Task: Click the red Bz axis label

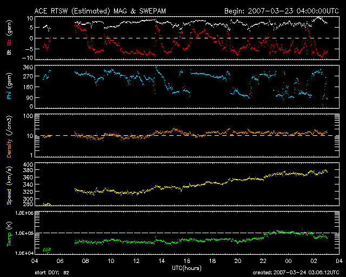Action: [9, 42]
